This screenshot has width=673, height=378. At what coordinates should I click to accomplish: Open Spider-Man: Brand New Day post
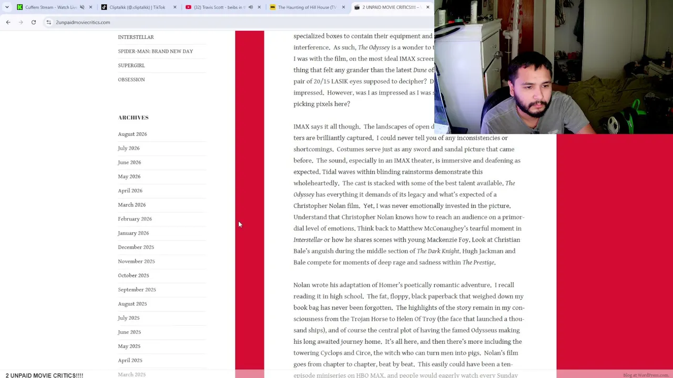155,51
